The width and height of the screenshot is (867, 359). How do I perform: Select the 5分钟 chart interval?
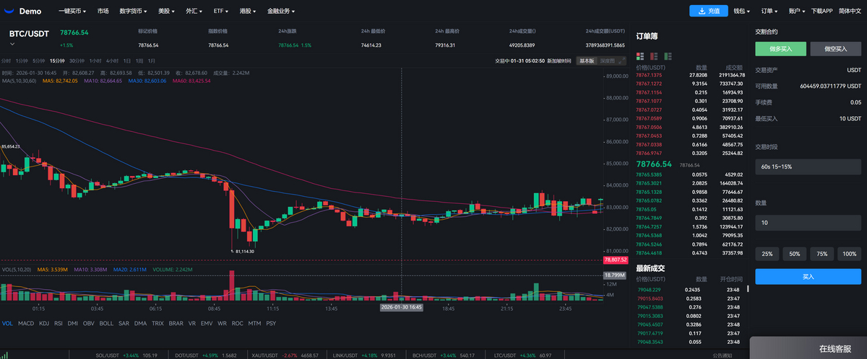[x=40, y=61]
